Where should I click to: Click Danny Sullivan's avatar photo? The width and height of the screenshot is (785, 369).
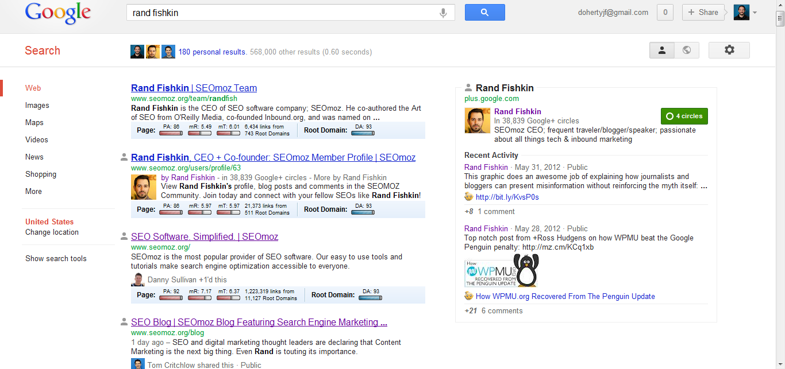point(138,279)
